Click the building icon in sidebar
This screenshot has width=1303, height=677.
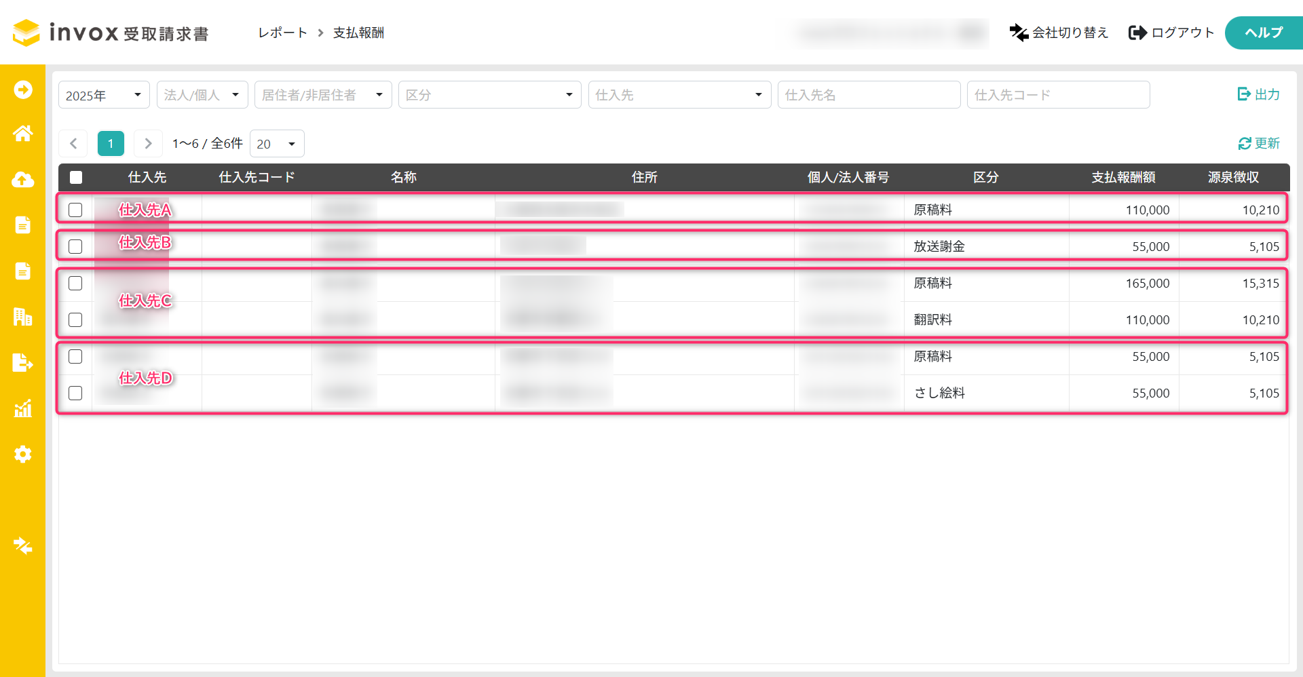22,317
